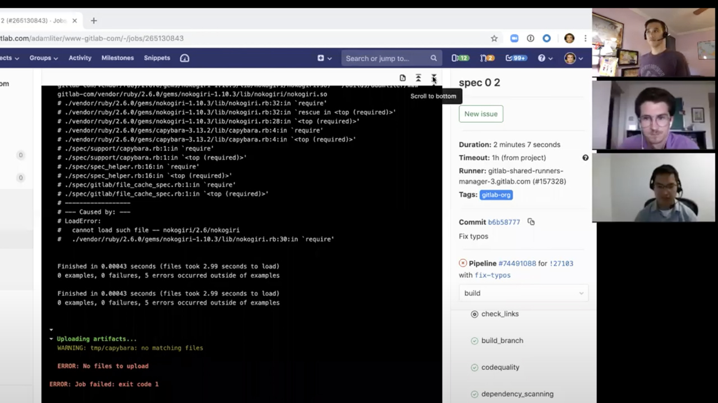This screenshot has height=403, width=718.
Task: Collapse the Uploading artifacts log section
Action: [x=51, y=339]
